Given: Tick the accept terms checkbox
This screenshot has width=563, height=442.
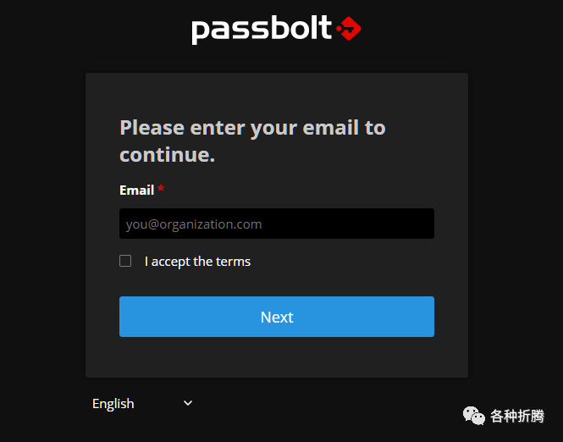Looking at the screenshot, I should 125,261.
